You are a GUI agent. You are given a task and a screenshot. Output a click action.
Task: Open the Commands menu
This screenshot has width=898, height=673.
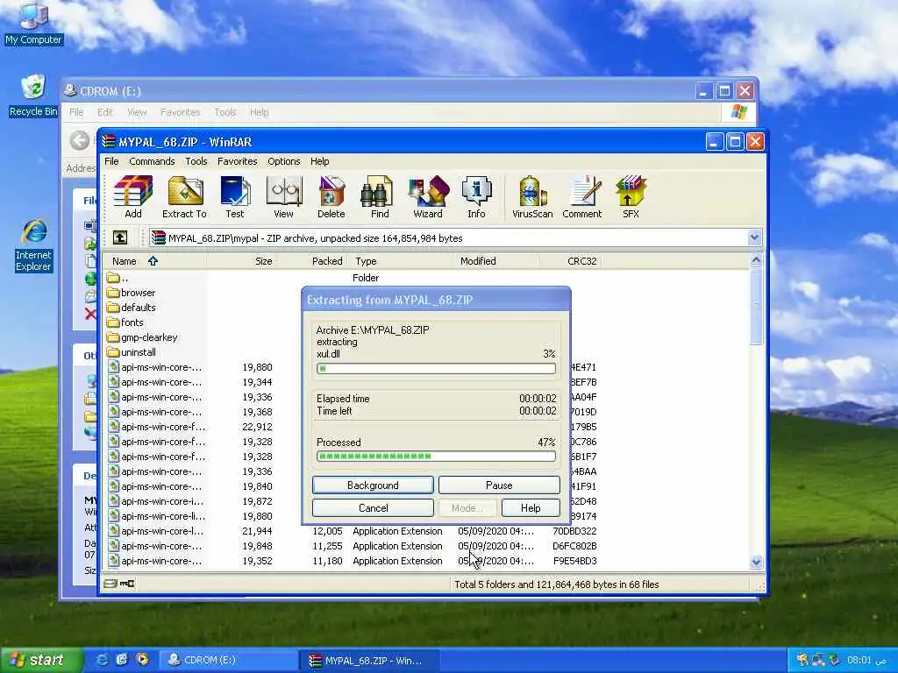[152, 161]
